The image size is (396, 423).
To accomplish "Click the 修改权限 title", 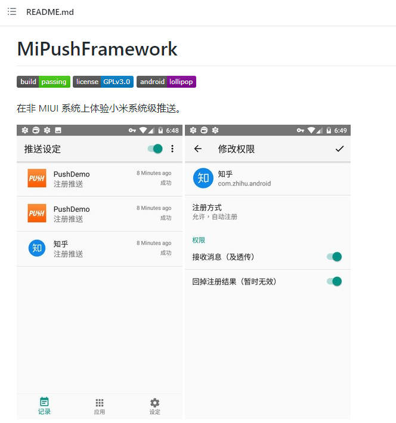I will pos(236,149).
